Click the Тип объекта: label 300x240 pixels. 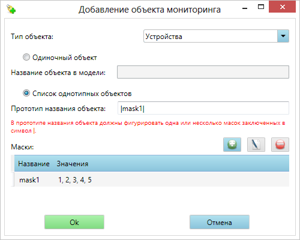pyautogui.click(x=32, y=37)
